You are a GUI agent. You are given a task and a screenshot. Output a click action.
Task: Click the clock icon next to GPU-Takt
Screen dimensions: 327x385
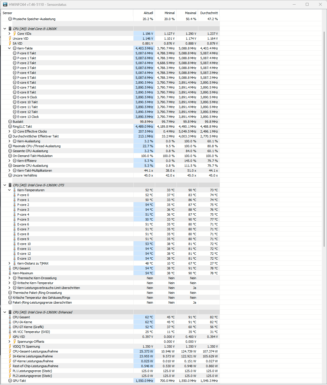click(10, 381)
